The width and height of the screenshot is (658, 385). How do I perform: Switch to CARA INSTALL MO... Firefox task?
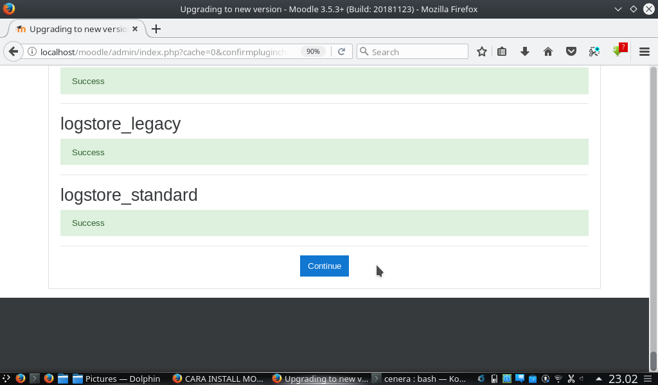click(x=218, y=379)
